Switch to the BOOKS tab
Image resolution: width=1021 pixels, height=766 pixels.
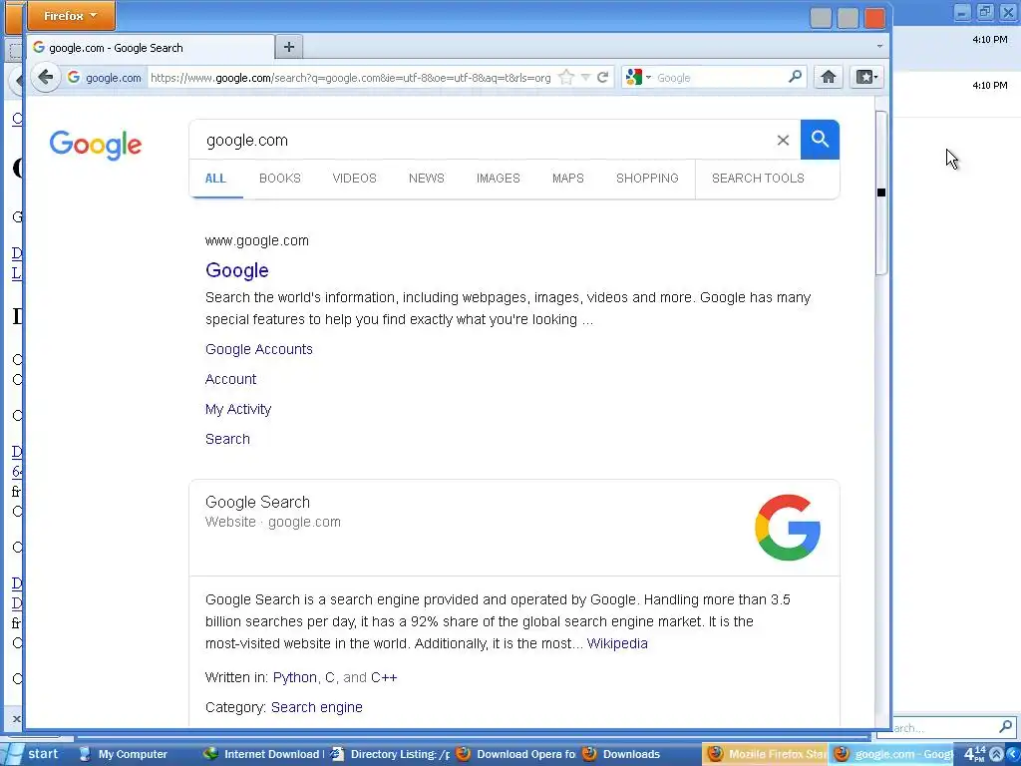point(280,179)
